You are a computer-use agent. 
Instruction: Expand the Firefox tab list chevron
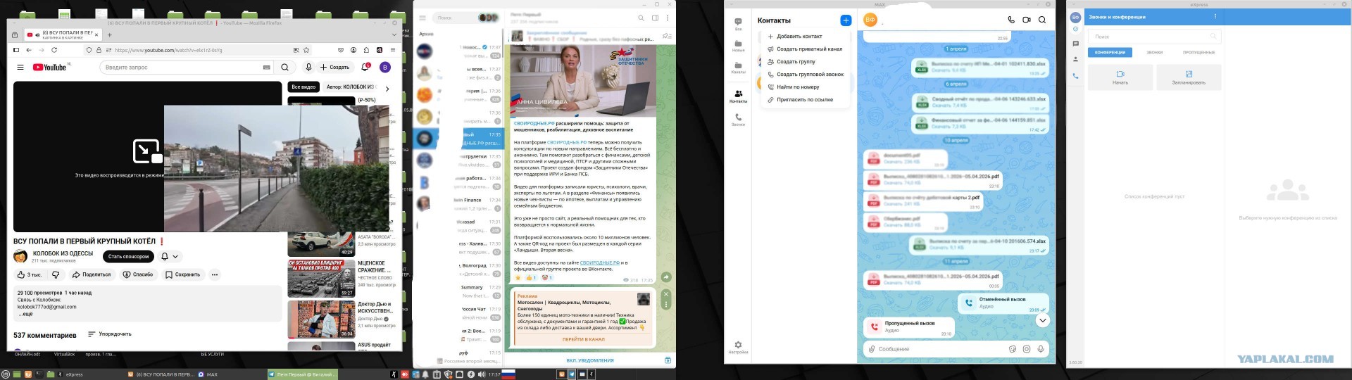(x=394, y=34)
